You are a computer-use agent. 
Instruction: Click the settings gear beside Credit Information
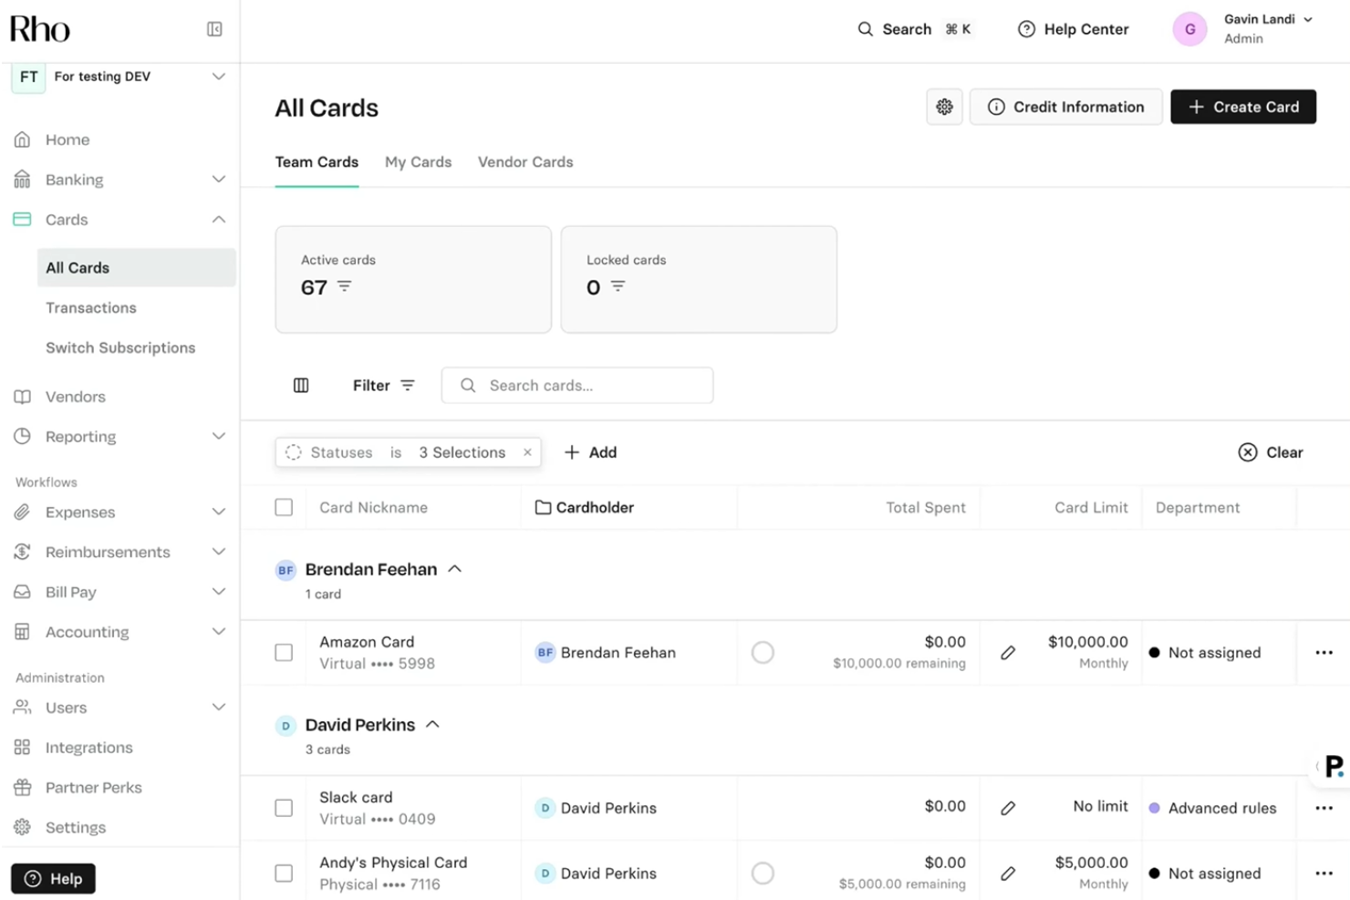(944, 107)
